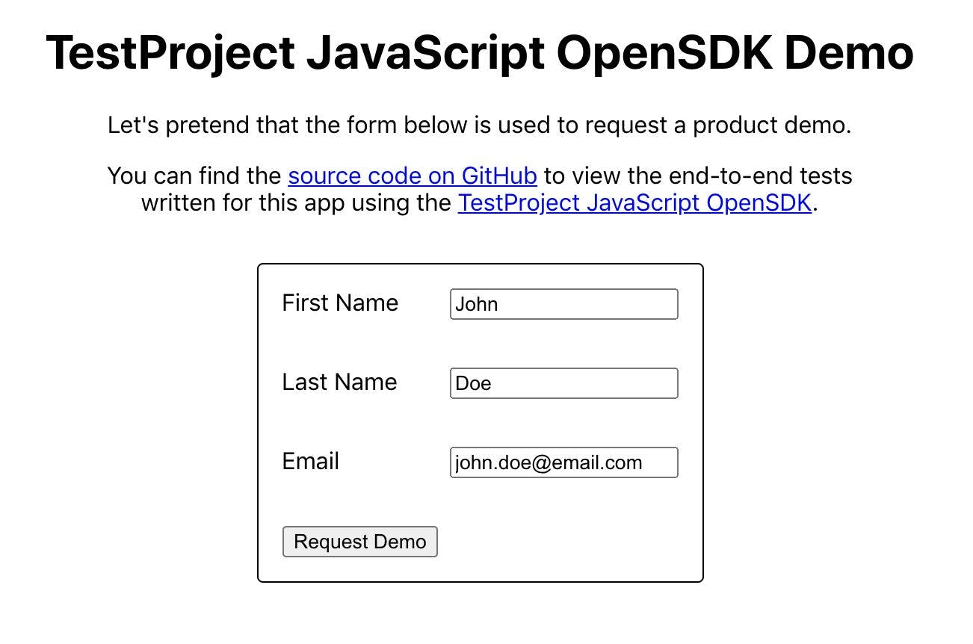Image resolution: width=973 pixels, height=644 pixels.
Task: Click the words "product demo" in the intro sentence
Action: click(771, 125)
